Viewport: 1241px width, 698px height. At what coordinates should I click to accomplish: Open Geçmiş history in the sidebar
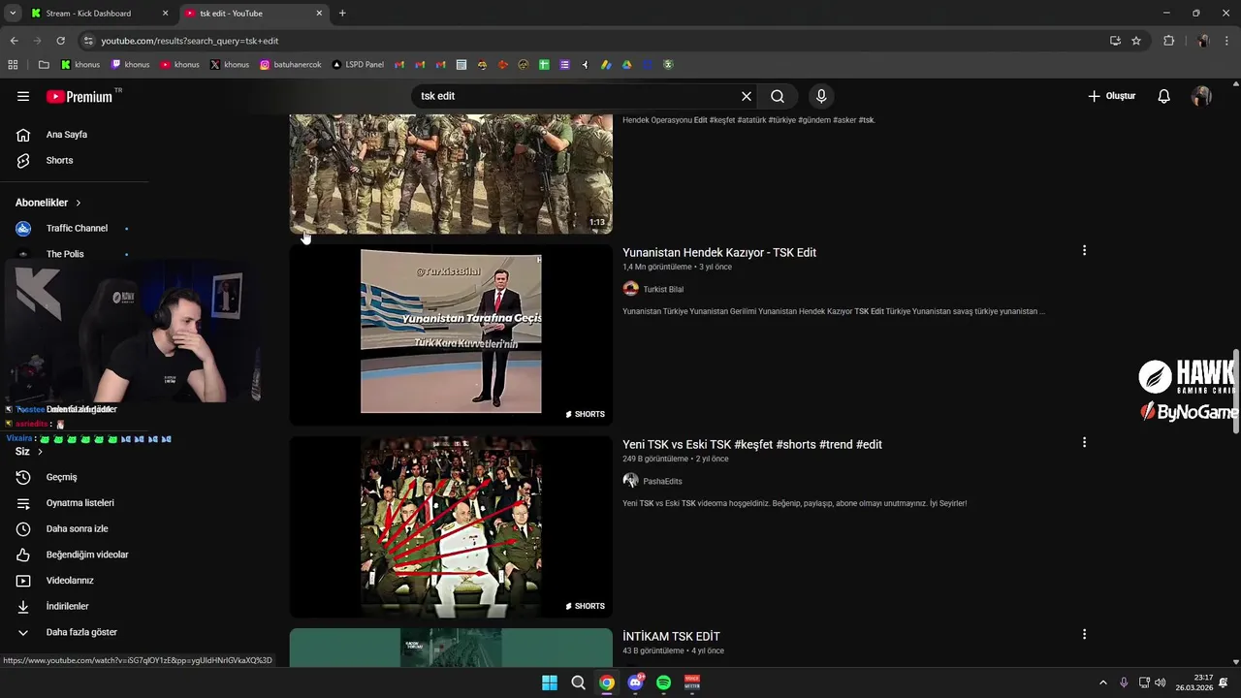61,477
